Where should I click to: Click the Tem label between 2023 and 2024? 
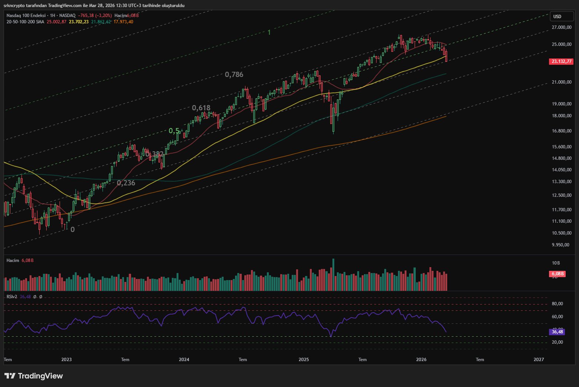click(x=125, y=360)
